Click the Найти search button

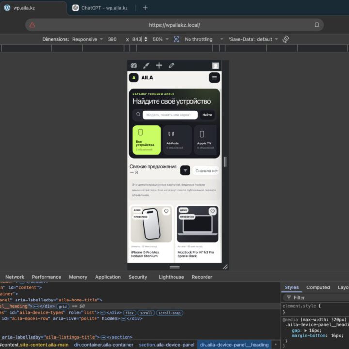tap(207, 115)
